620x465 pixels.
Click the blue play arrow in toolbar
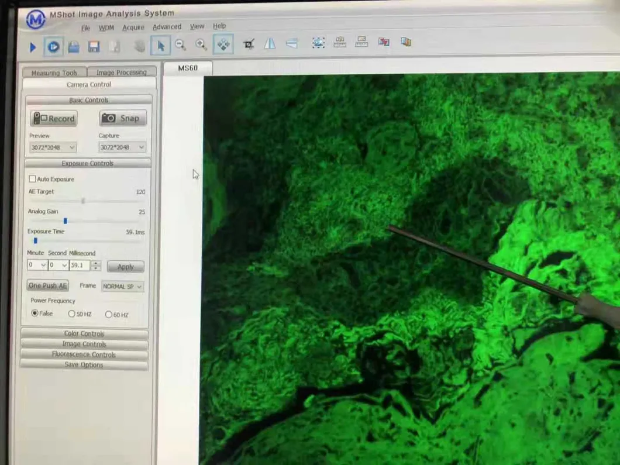tap(33, 47)
